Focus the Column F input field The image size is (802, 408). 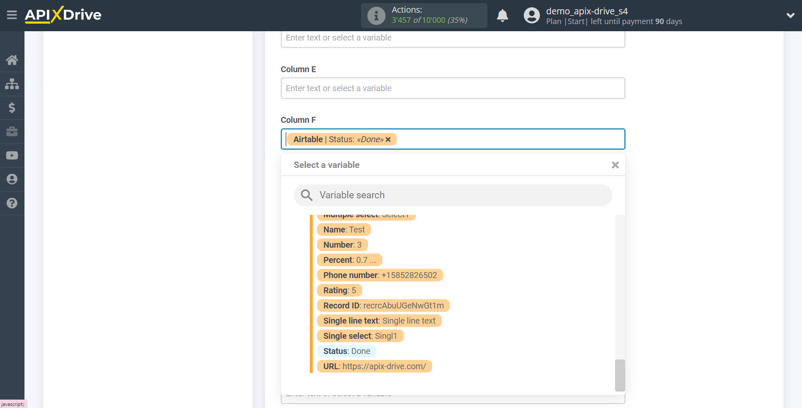point(453,139)
